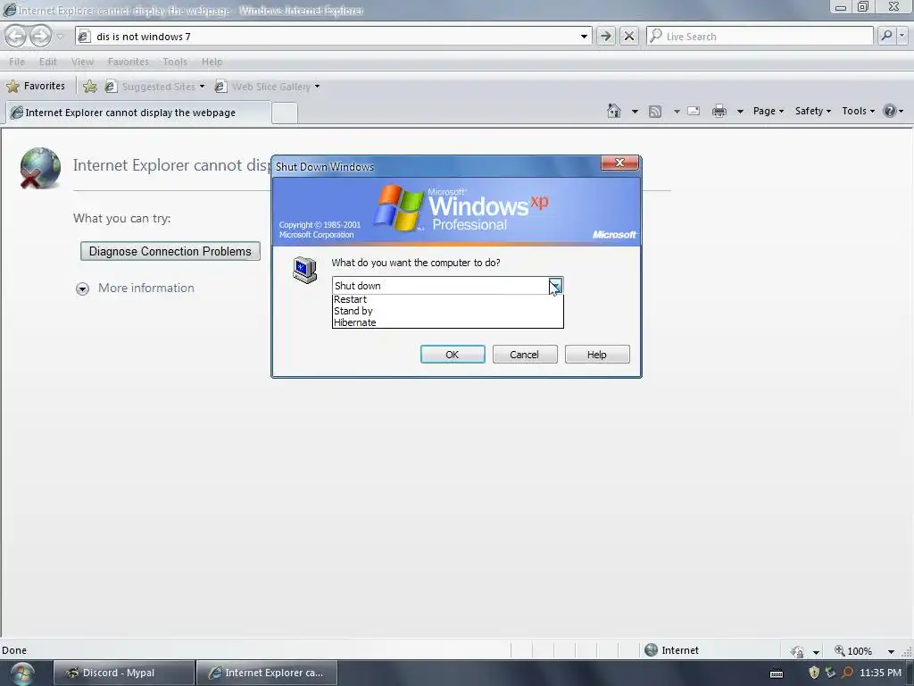Open the Page command bar menu
914x686 pixels.
[769, 111]
